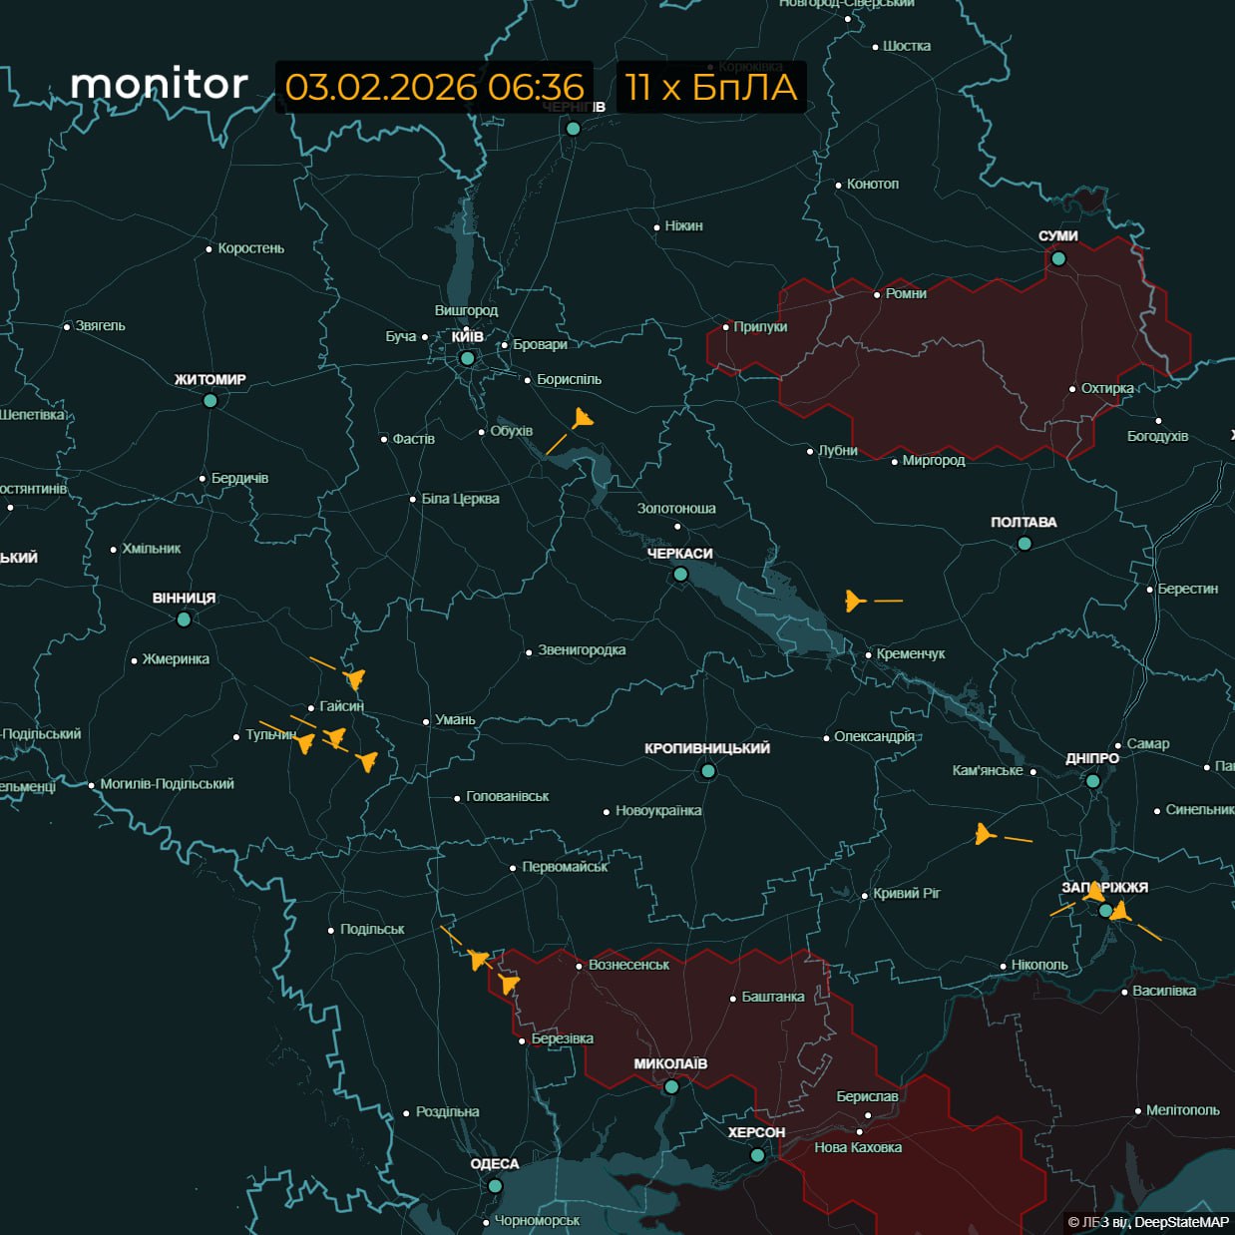1235x1235 pixels.
Task: Select the easternmost drone in the Тульчин cluster
Action: (x=367, y=762)
